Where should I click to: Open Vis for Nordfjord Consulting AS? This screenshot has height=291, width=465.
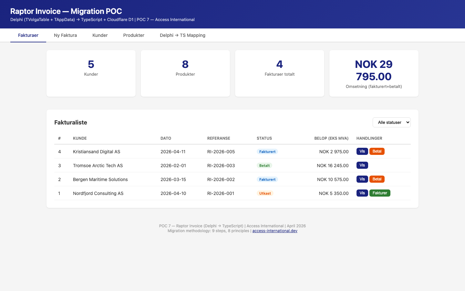[x=362, y=193]
